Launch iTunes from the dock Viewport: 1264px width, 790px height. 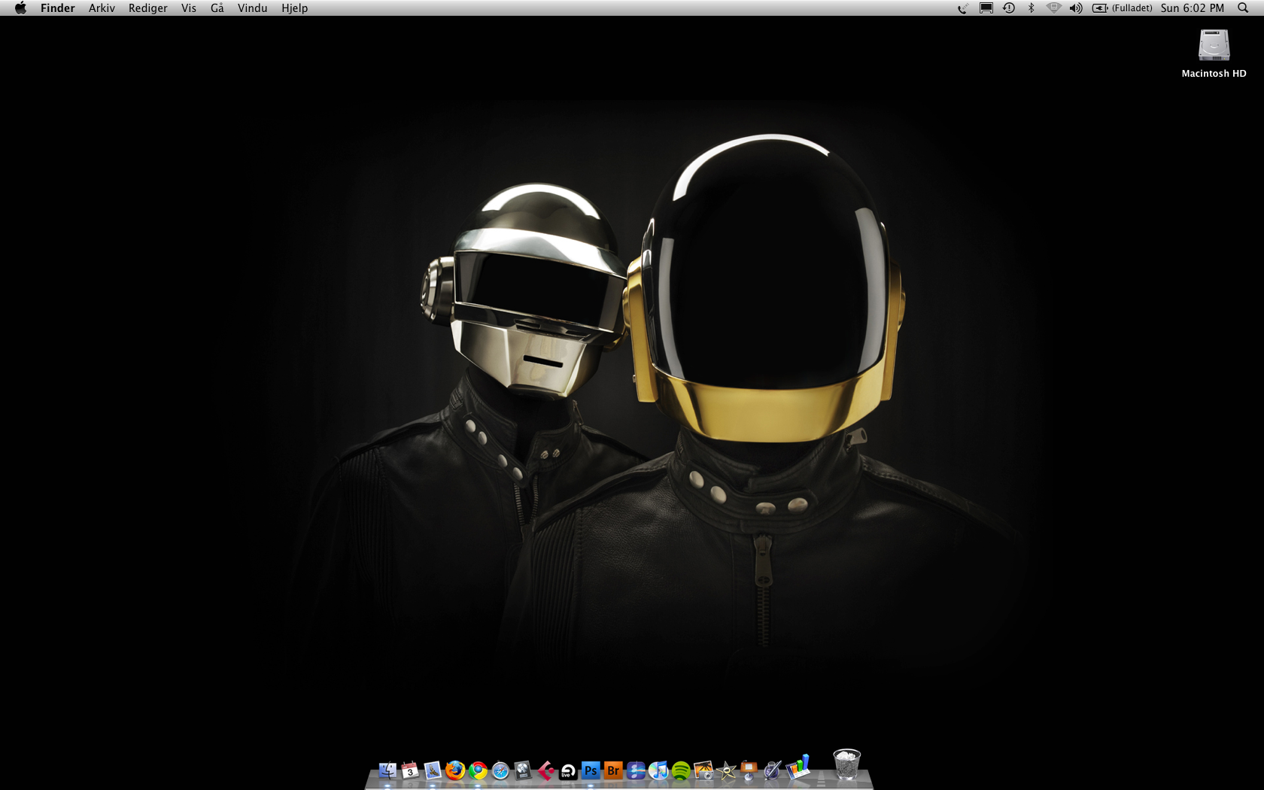[x=658, y=770]
